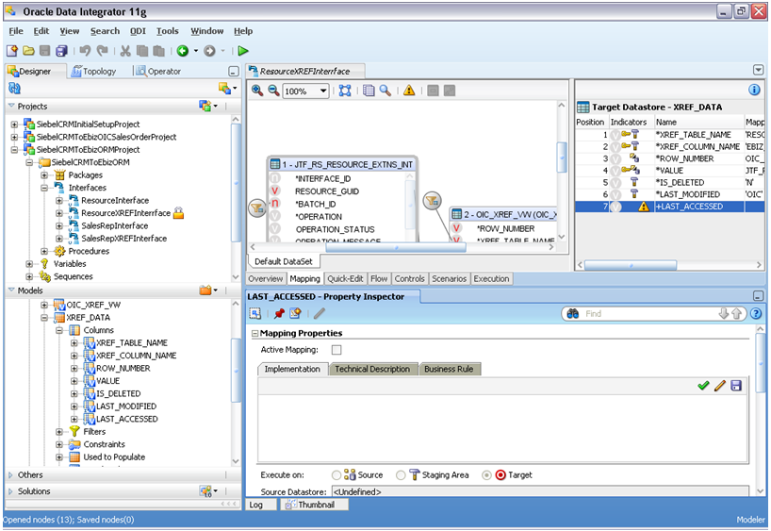Image resolution: width=771 pixels, height=531 pixels.
Task: Collapse the Mapping Properties section
Action: point(254,333)
